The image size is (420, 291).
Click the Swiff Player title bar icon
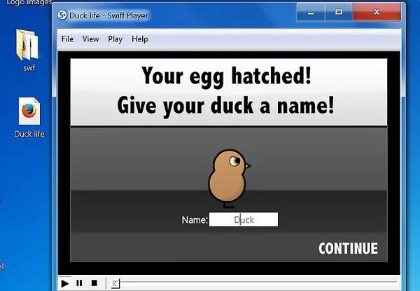pyautogui.click(x=62, y=15)
